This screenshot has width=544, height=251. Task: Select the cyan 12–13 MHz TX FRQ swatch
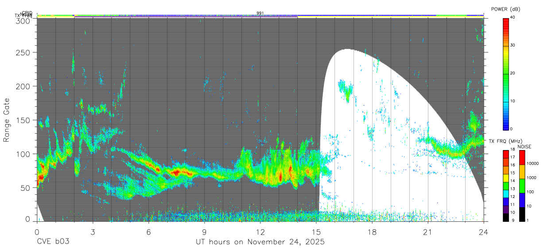[505, 193]
